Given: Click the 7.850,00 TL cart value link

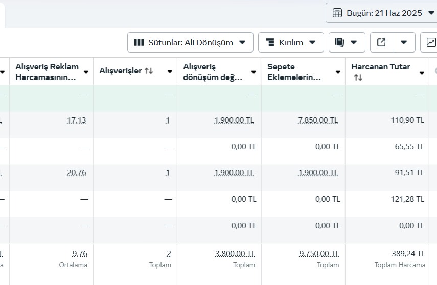Looking at the screenshot, I should tap(318, 120).
